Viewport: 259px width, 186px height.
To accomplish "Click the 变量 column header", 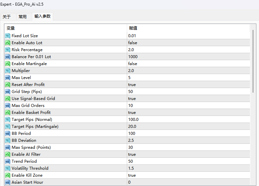I will tap(11, 28).
